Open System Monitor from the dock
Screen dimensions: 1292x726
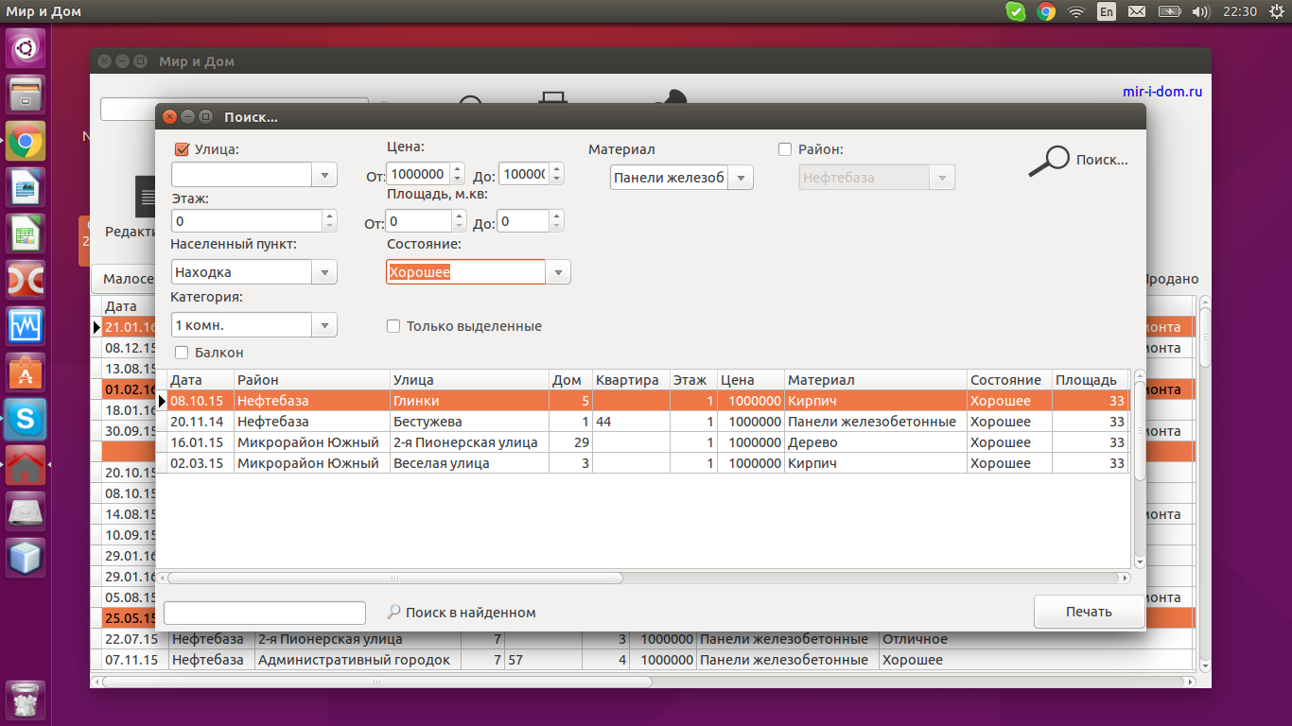click(26, 326)
